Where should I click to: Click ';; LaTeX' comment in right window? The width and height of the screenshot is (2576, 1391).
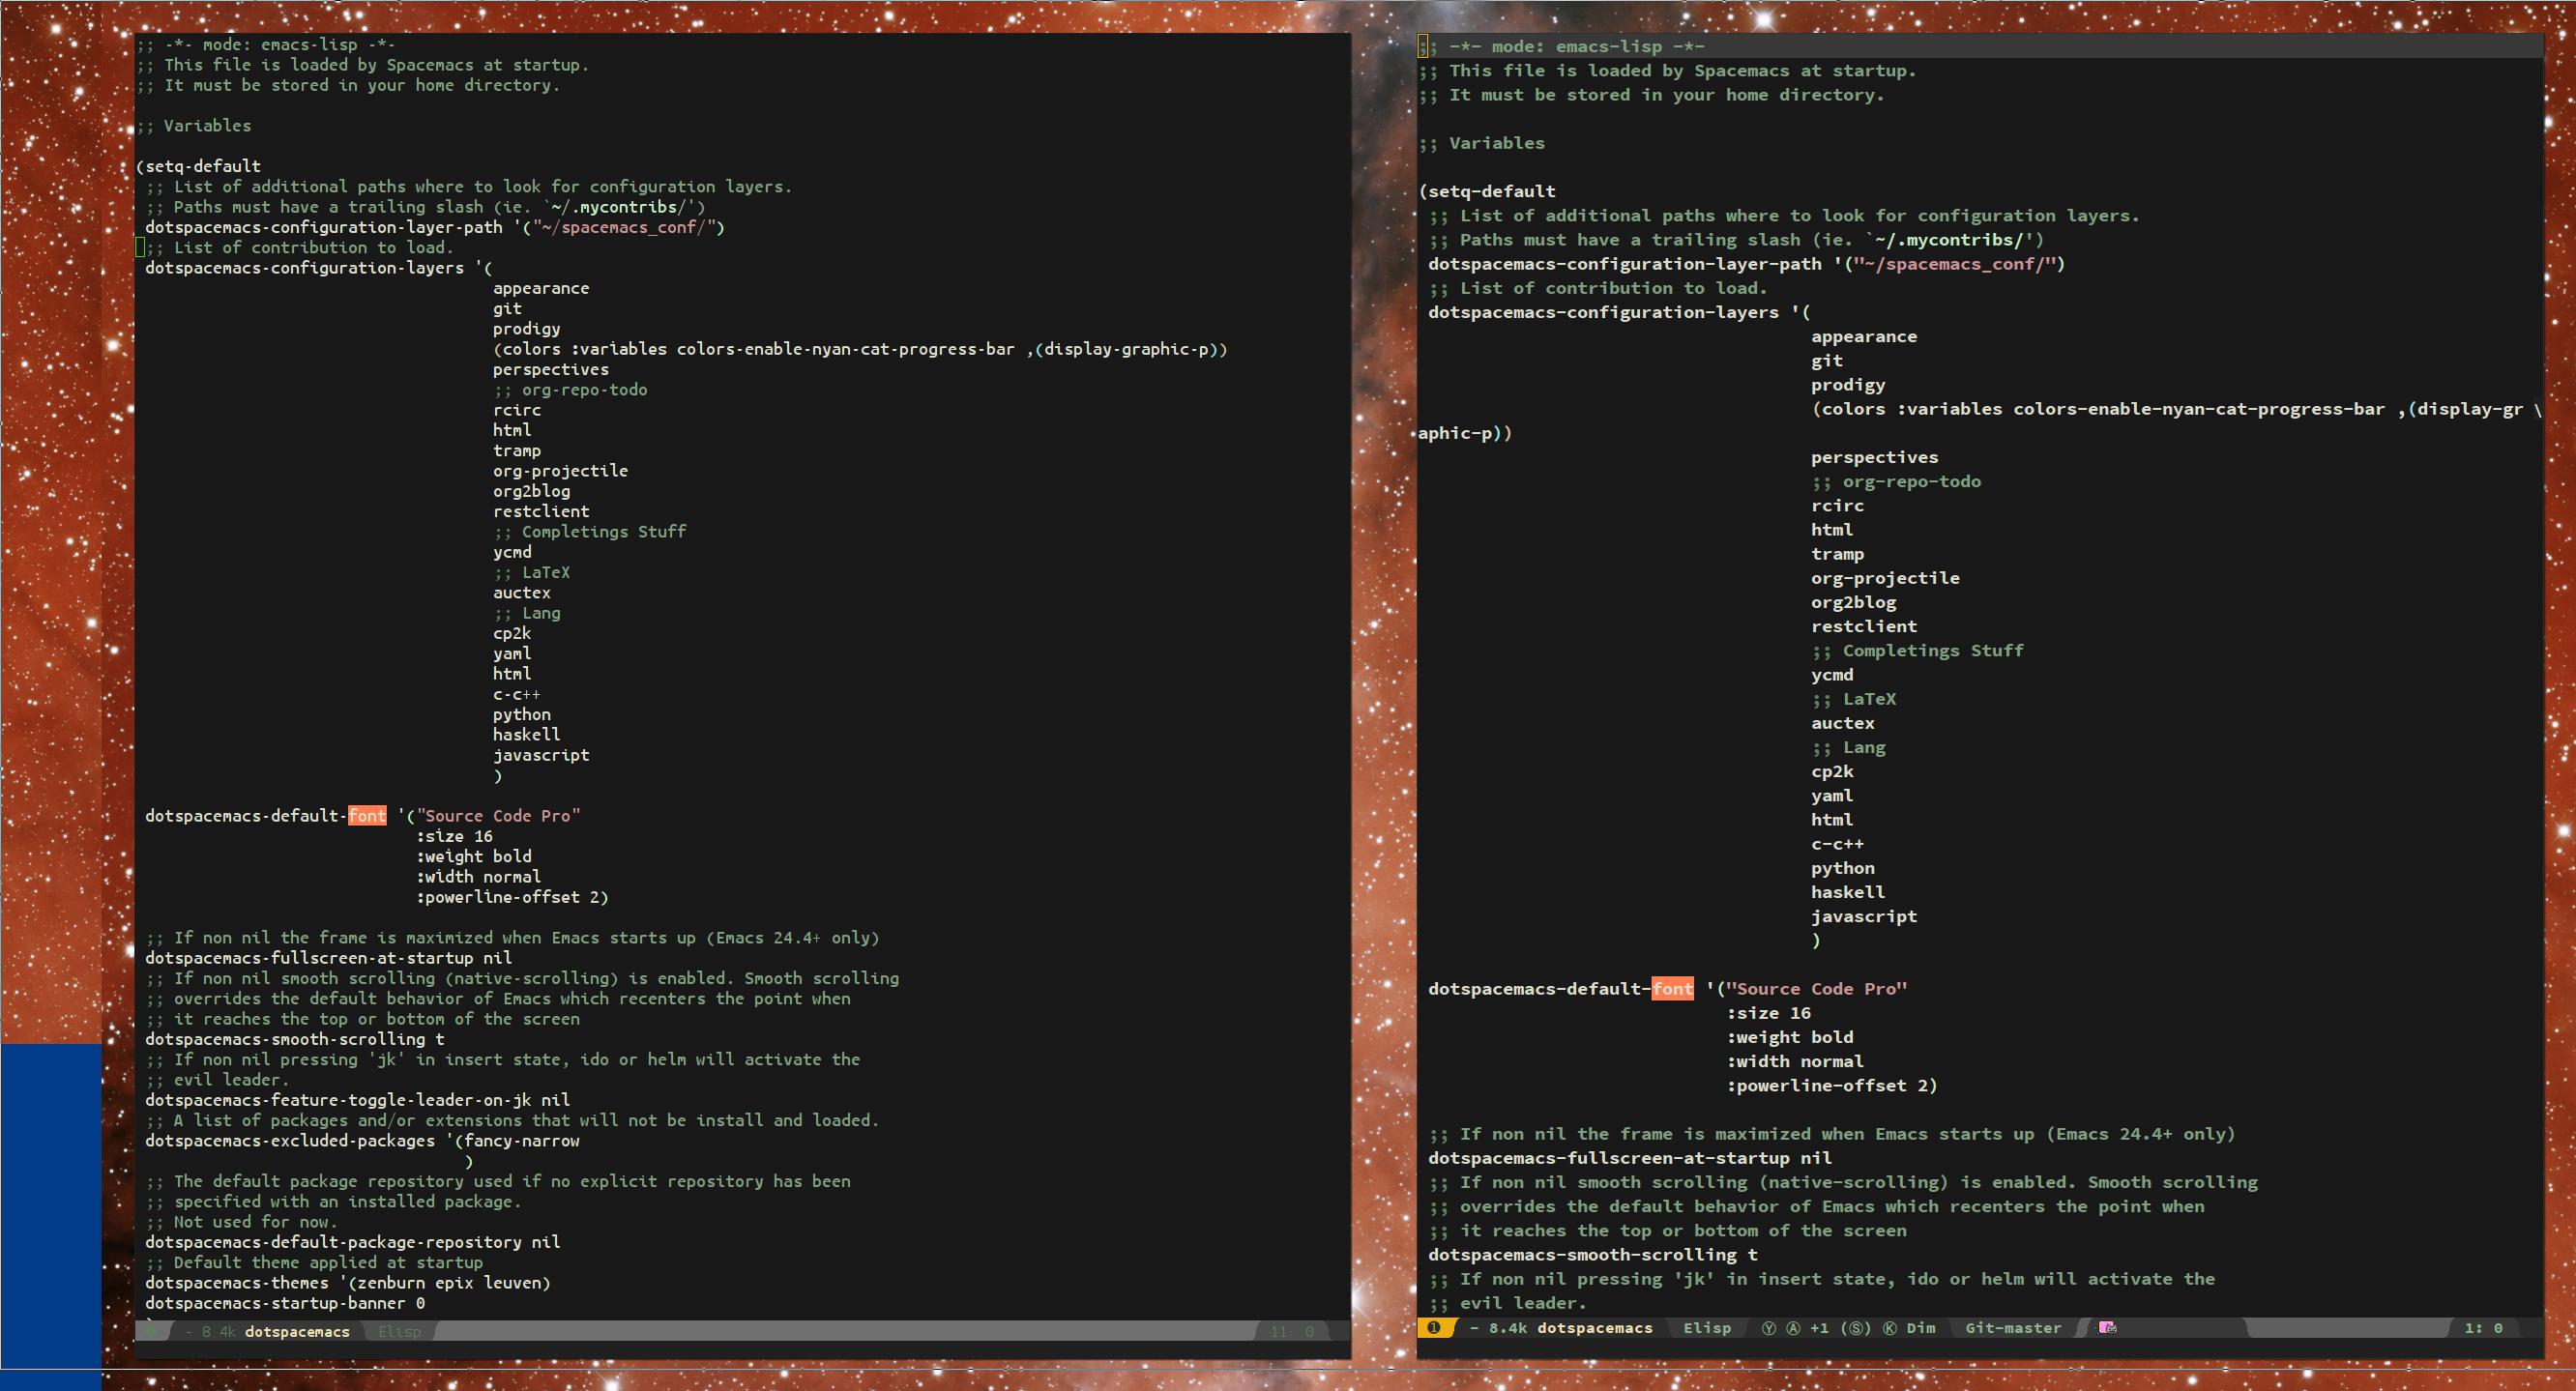click(x=1854, y=699)
